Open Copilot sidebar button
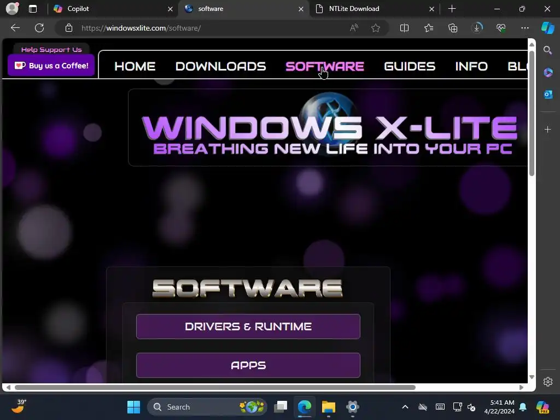Viewport: 560px width, 420px height. pyautogui.click(x=547, y=28)
